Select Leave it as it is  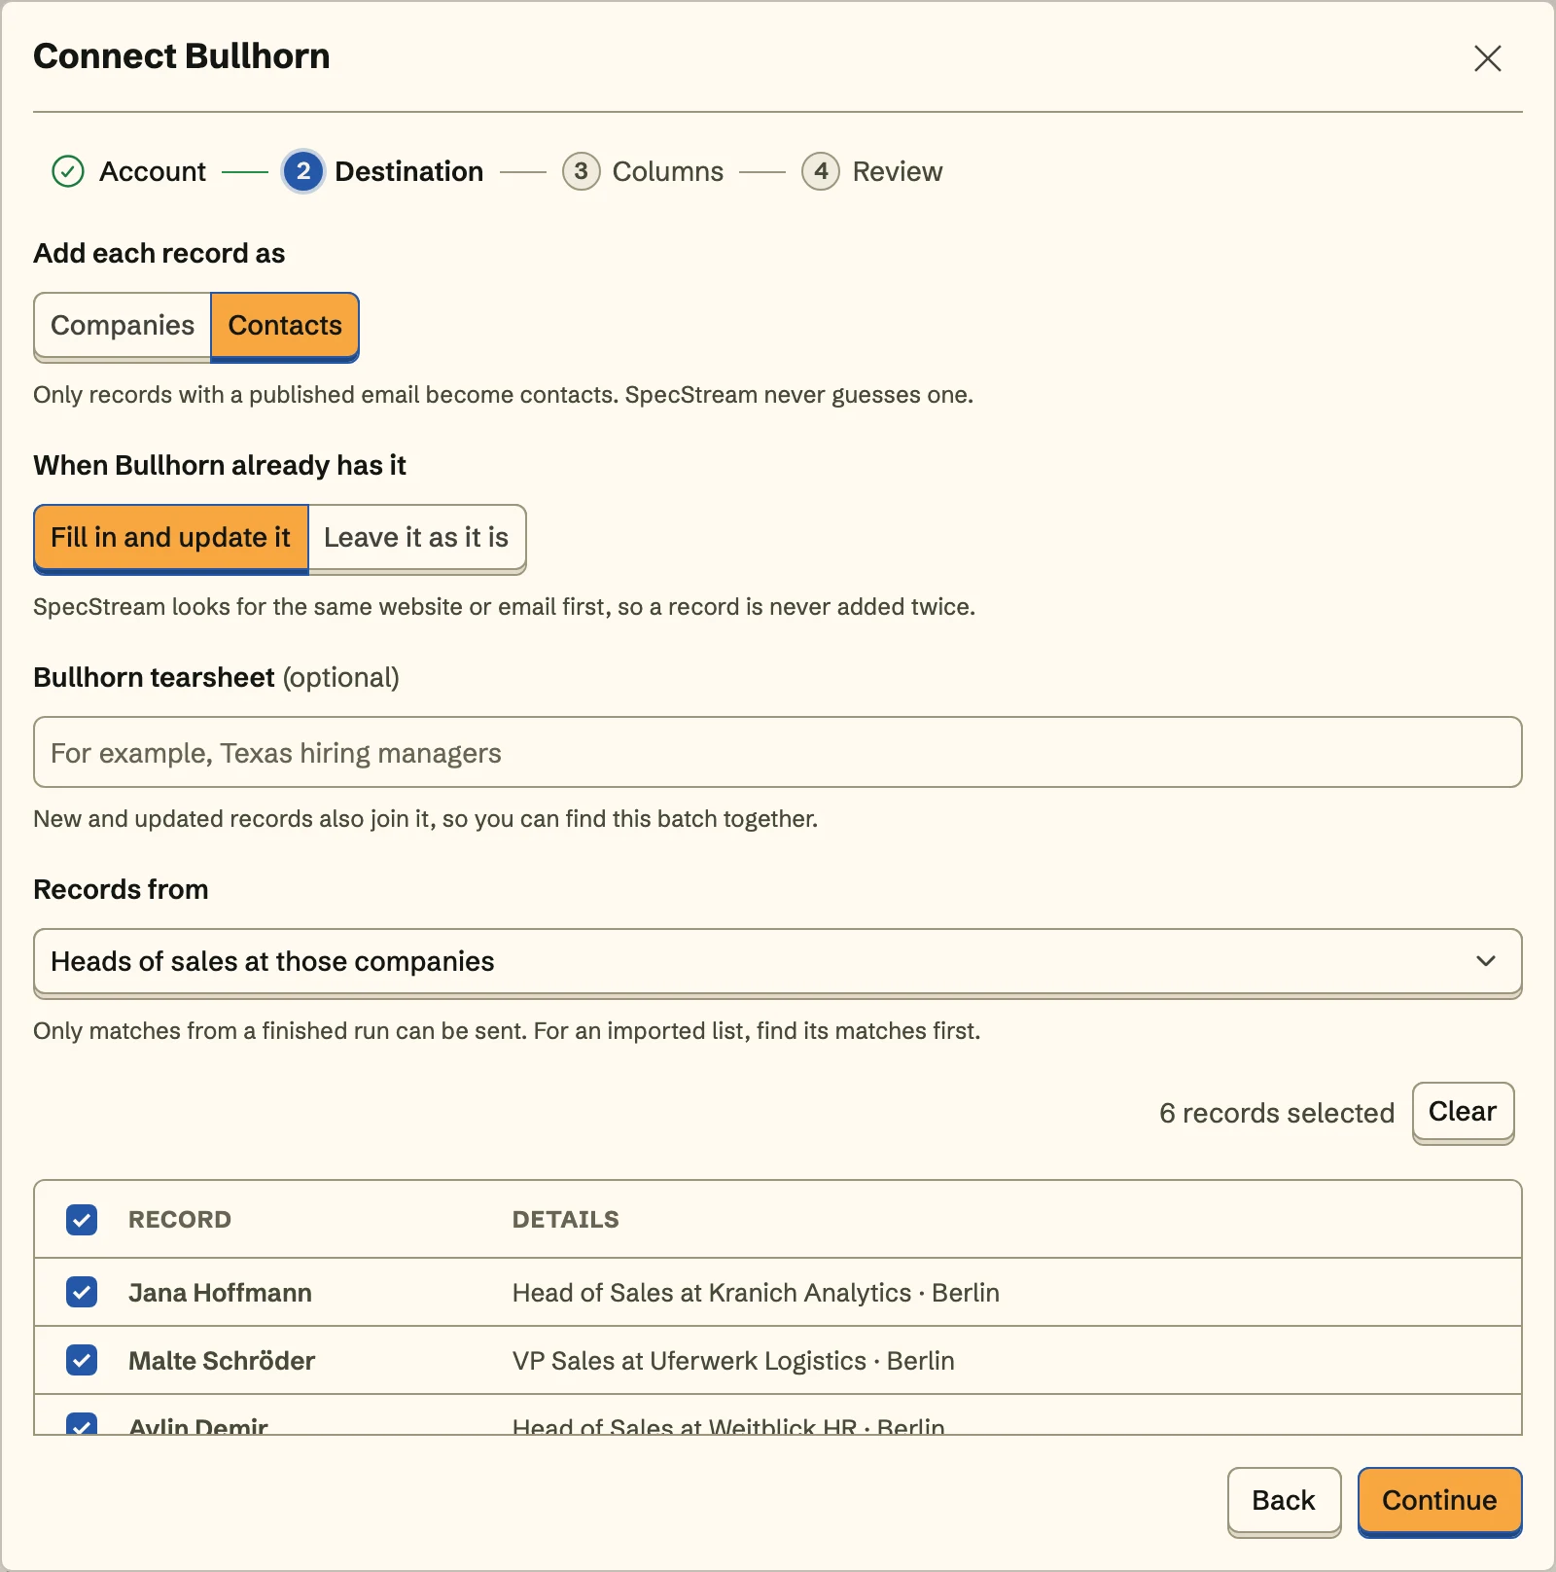click(x=416, y=538)
